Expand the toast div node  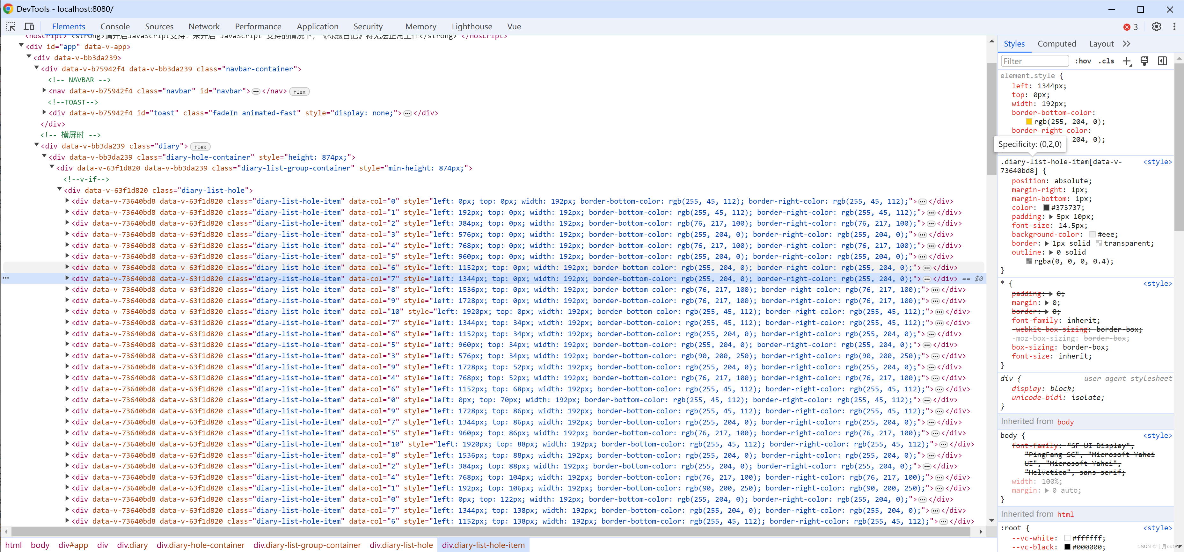(44, 112)
